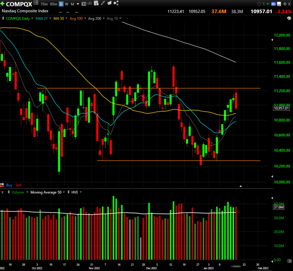Click the COMPQX symbol title

19,4
